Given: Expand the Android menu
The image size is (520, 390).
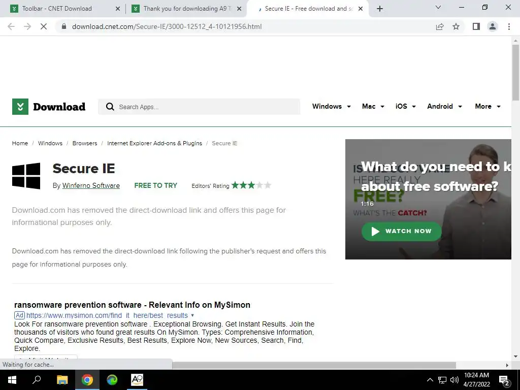Looking at the screenshot, I should point(444,106).
